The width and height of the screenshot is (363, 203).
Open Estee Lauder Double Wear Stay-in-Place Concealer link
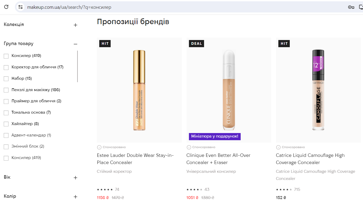point(135,159)
